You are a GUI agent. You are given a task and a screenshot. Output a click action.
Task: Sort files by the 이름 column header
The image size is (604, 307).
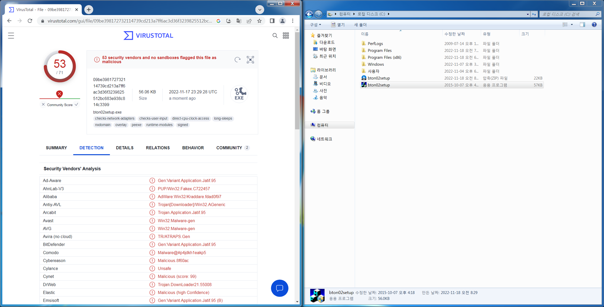(401, 34)
